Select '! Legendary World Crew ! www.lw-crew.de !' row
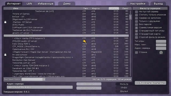171x96 pixels. click(66, 74)
